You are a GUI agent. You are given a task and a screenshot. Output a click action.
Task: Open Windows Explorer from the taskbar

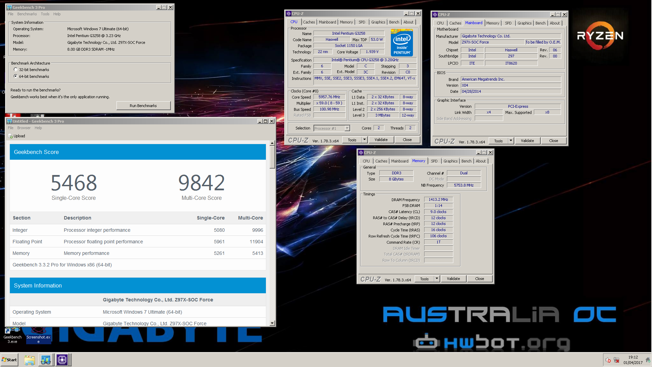pos(30,360)
